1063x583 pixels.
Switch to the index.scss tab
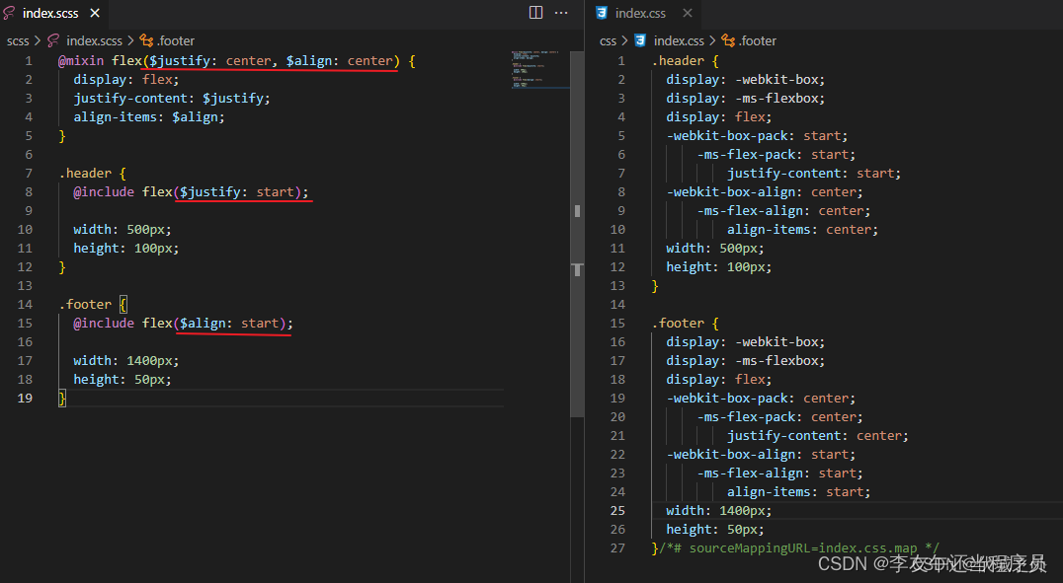click(49, 13)
